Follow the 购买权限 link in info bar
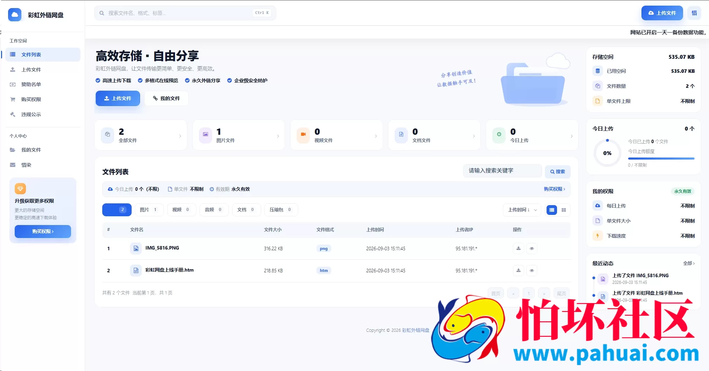Viewport: 709px width, 371px height. (554, 189)
